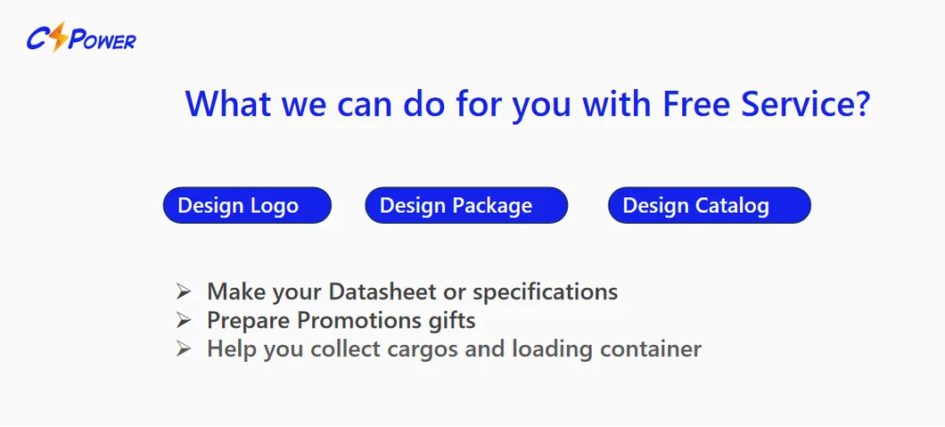Open the Design Catalog button
945x427 pixels.
click(709, 206)
